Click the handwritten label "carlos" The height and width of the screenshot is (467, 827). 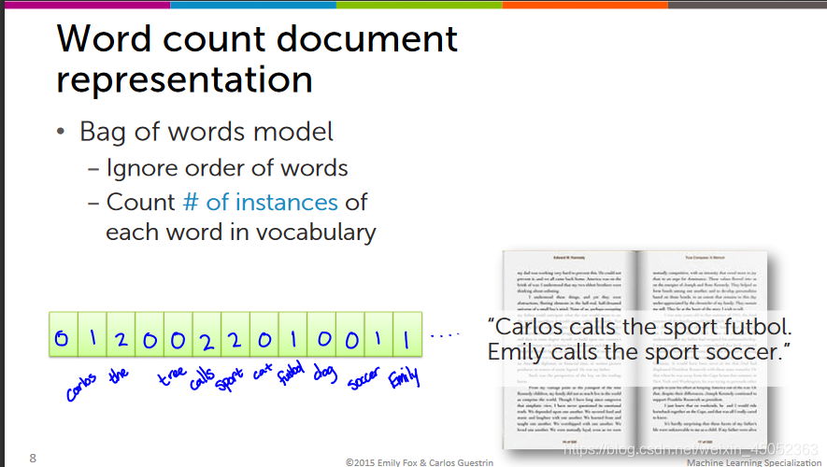pyautogui.click(x=81, y=387)
